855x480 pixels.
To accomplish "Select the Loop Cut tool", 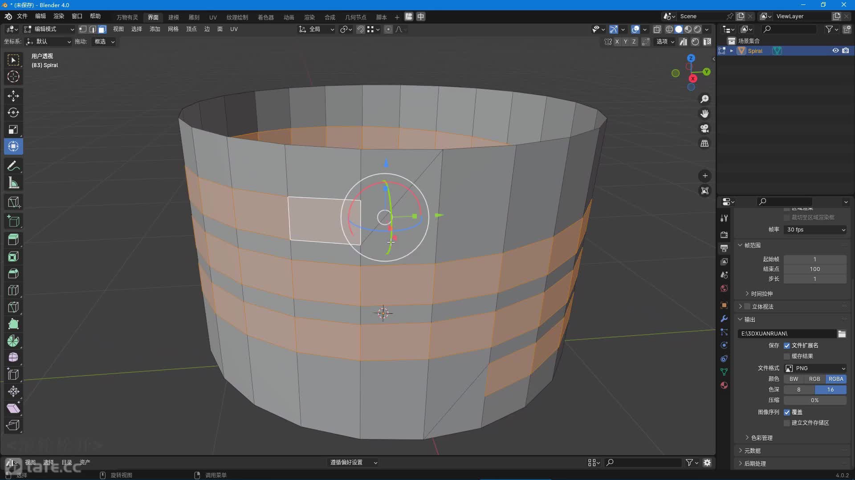I will pyautogui.click(x=13, y=290).
